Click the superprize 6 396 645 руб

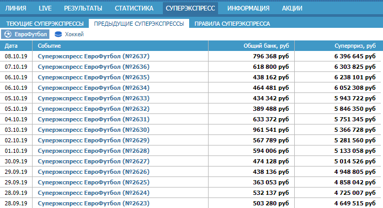355,56
